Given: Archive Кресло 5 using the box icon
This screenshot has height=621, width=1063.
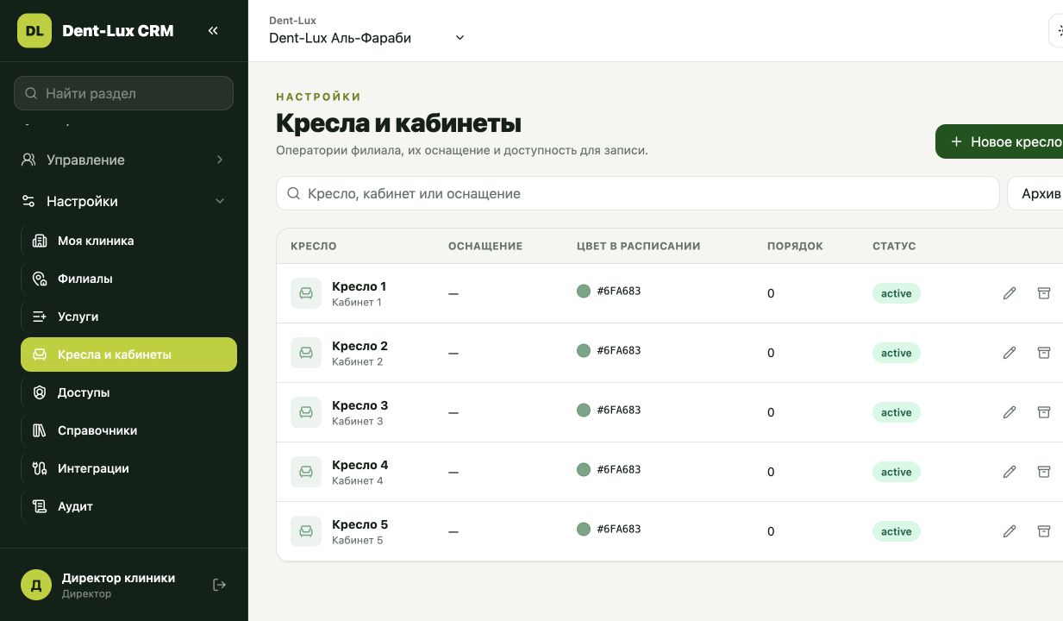Looking at the screenshot, I should [x=1044, y=531].
